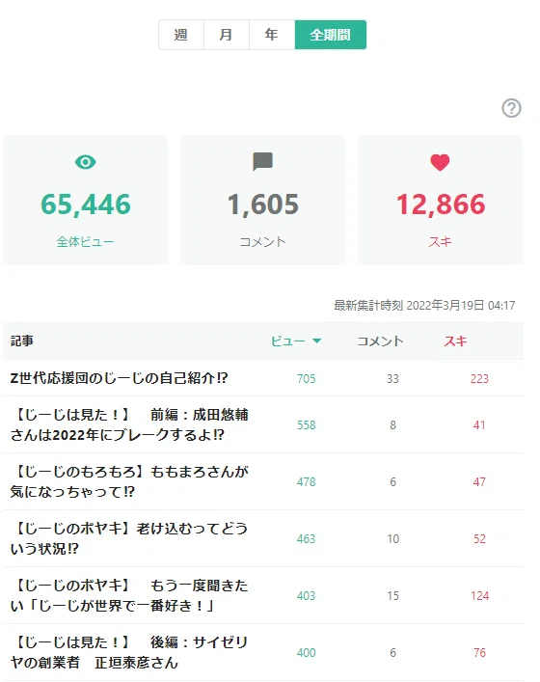Choose the 全期間 period tab
This screenshot has width=540, height=682.
point(331,35)
